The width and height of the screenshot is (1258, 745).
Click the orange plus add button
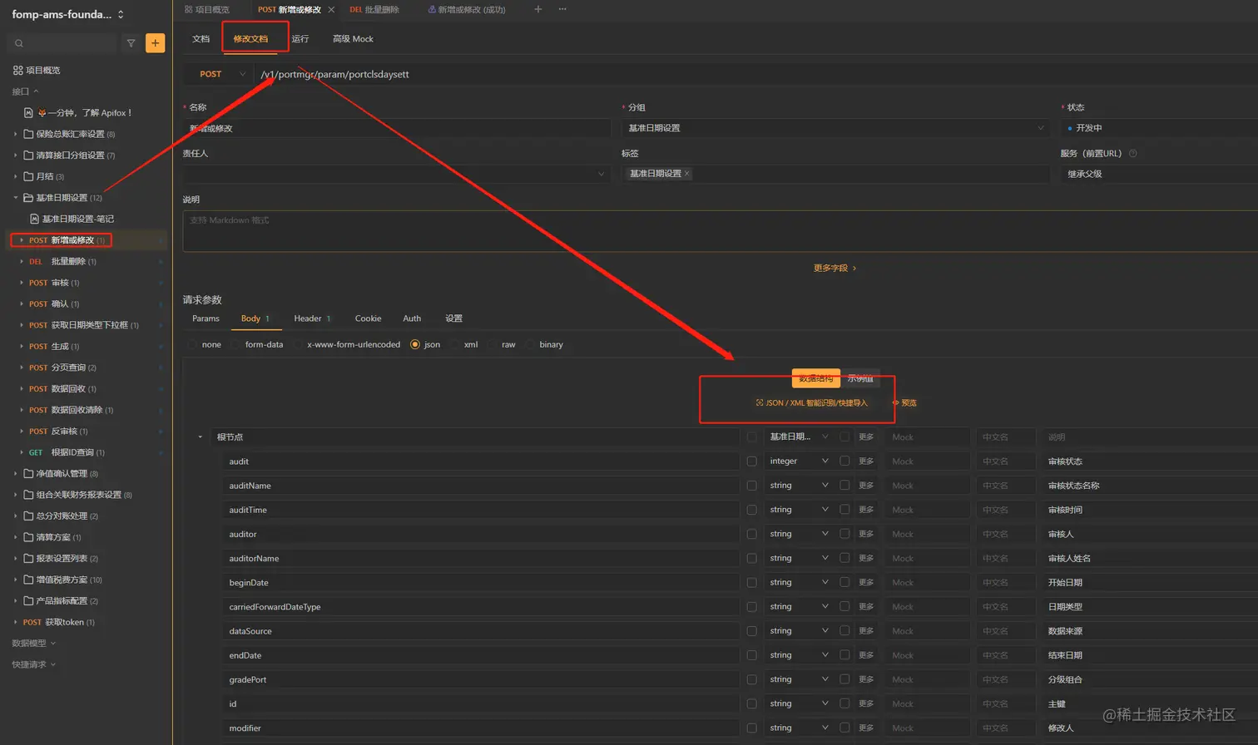[155, 43]
